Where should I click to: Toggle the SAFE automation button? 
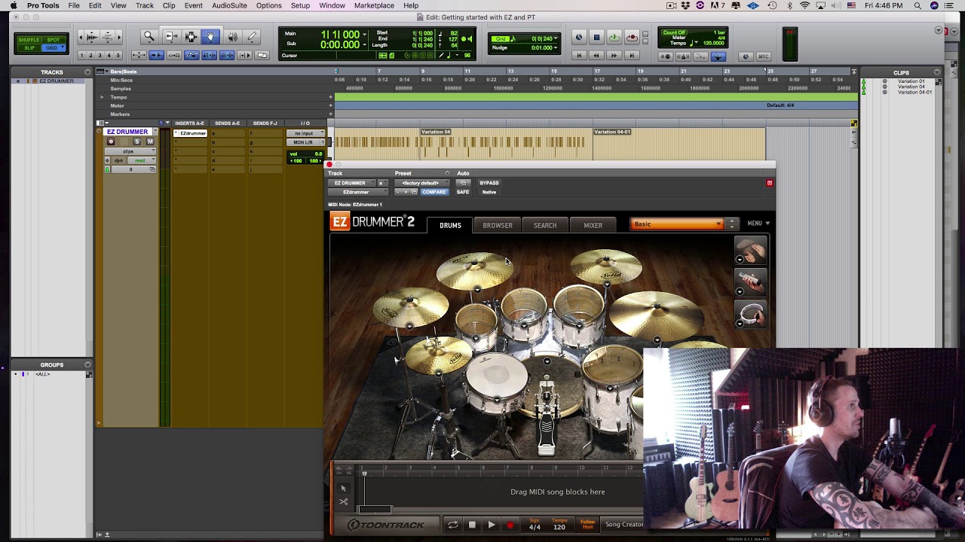pos(463,192)
